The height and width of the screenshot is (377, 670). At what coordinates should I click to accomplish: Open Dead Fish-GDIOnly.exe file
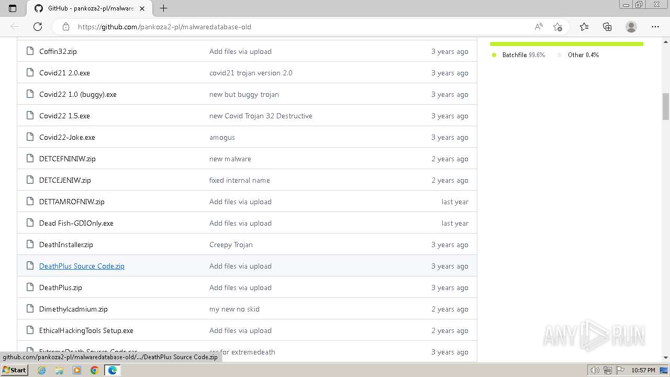click(x=76, y=223)
